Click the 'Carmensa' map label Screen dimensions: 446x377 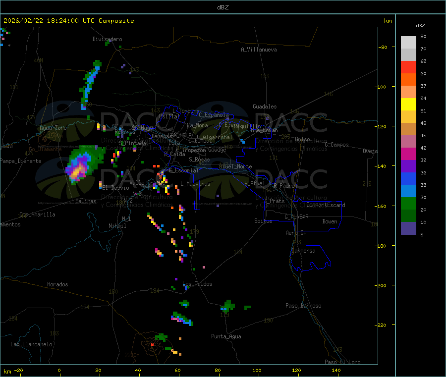point(303,251)
